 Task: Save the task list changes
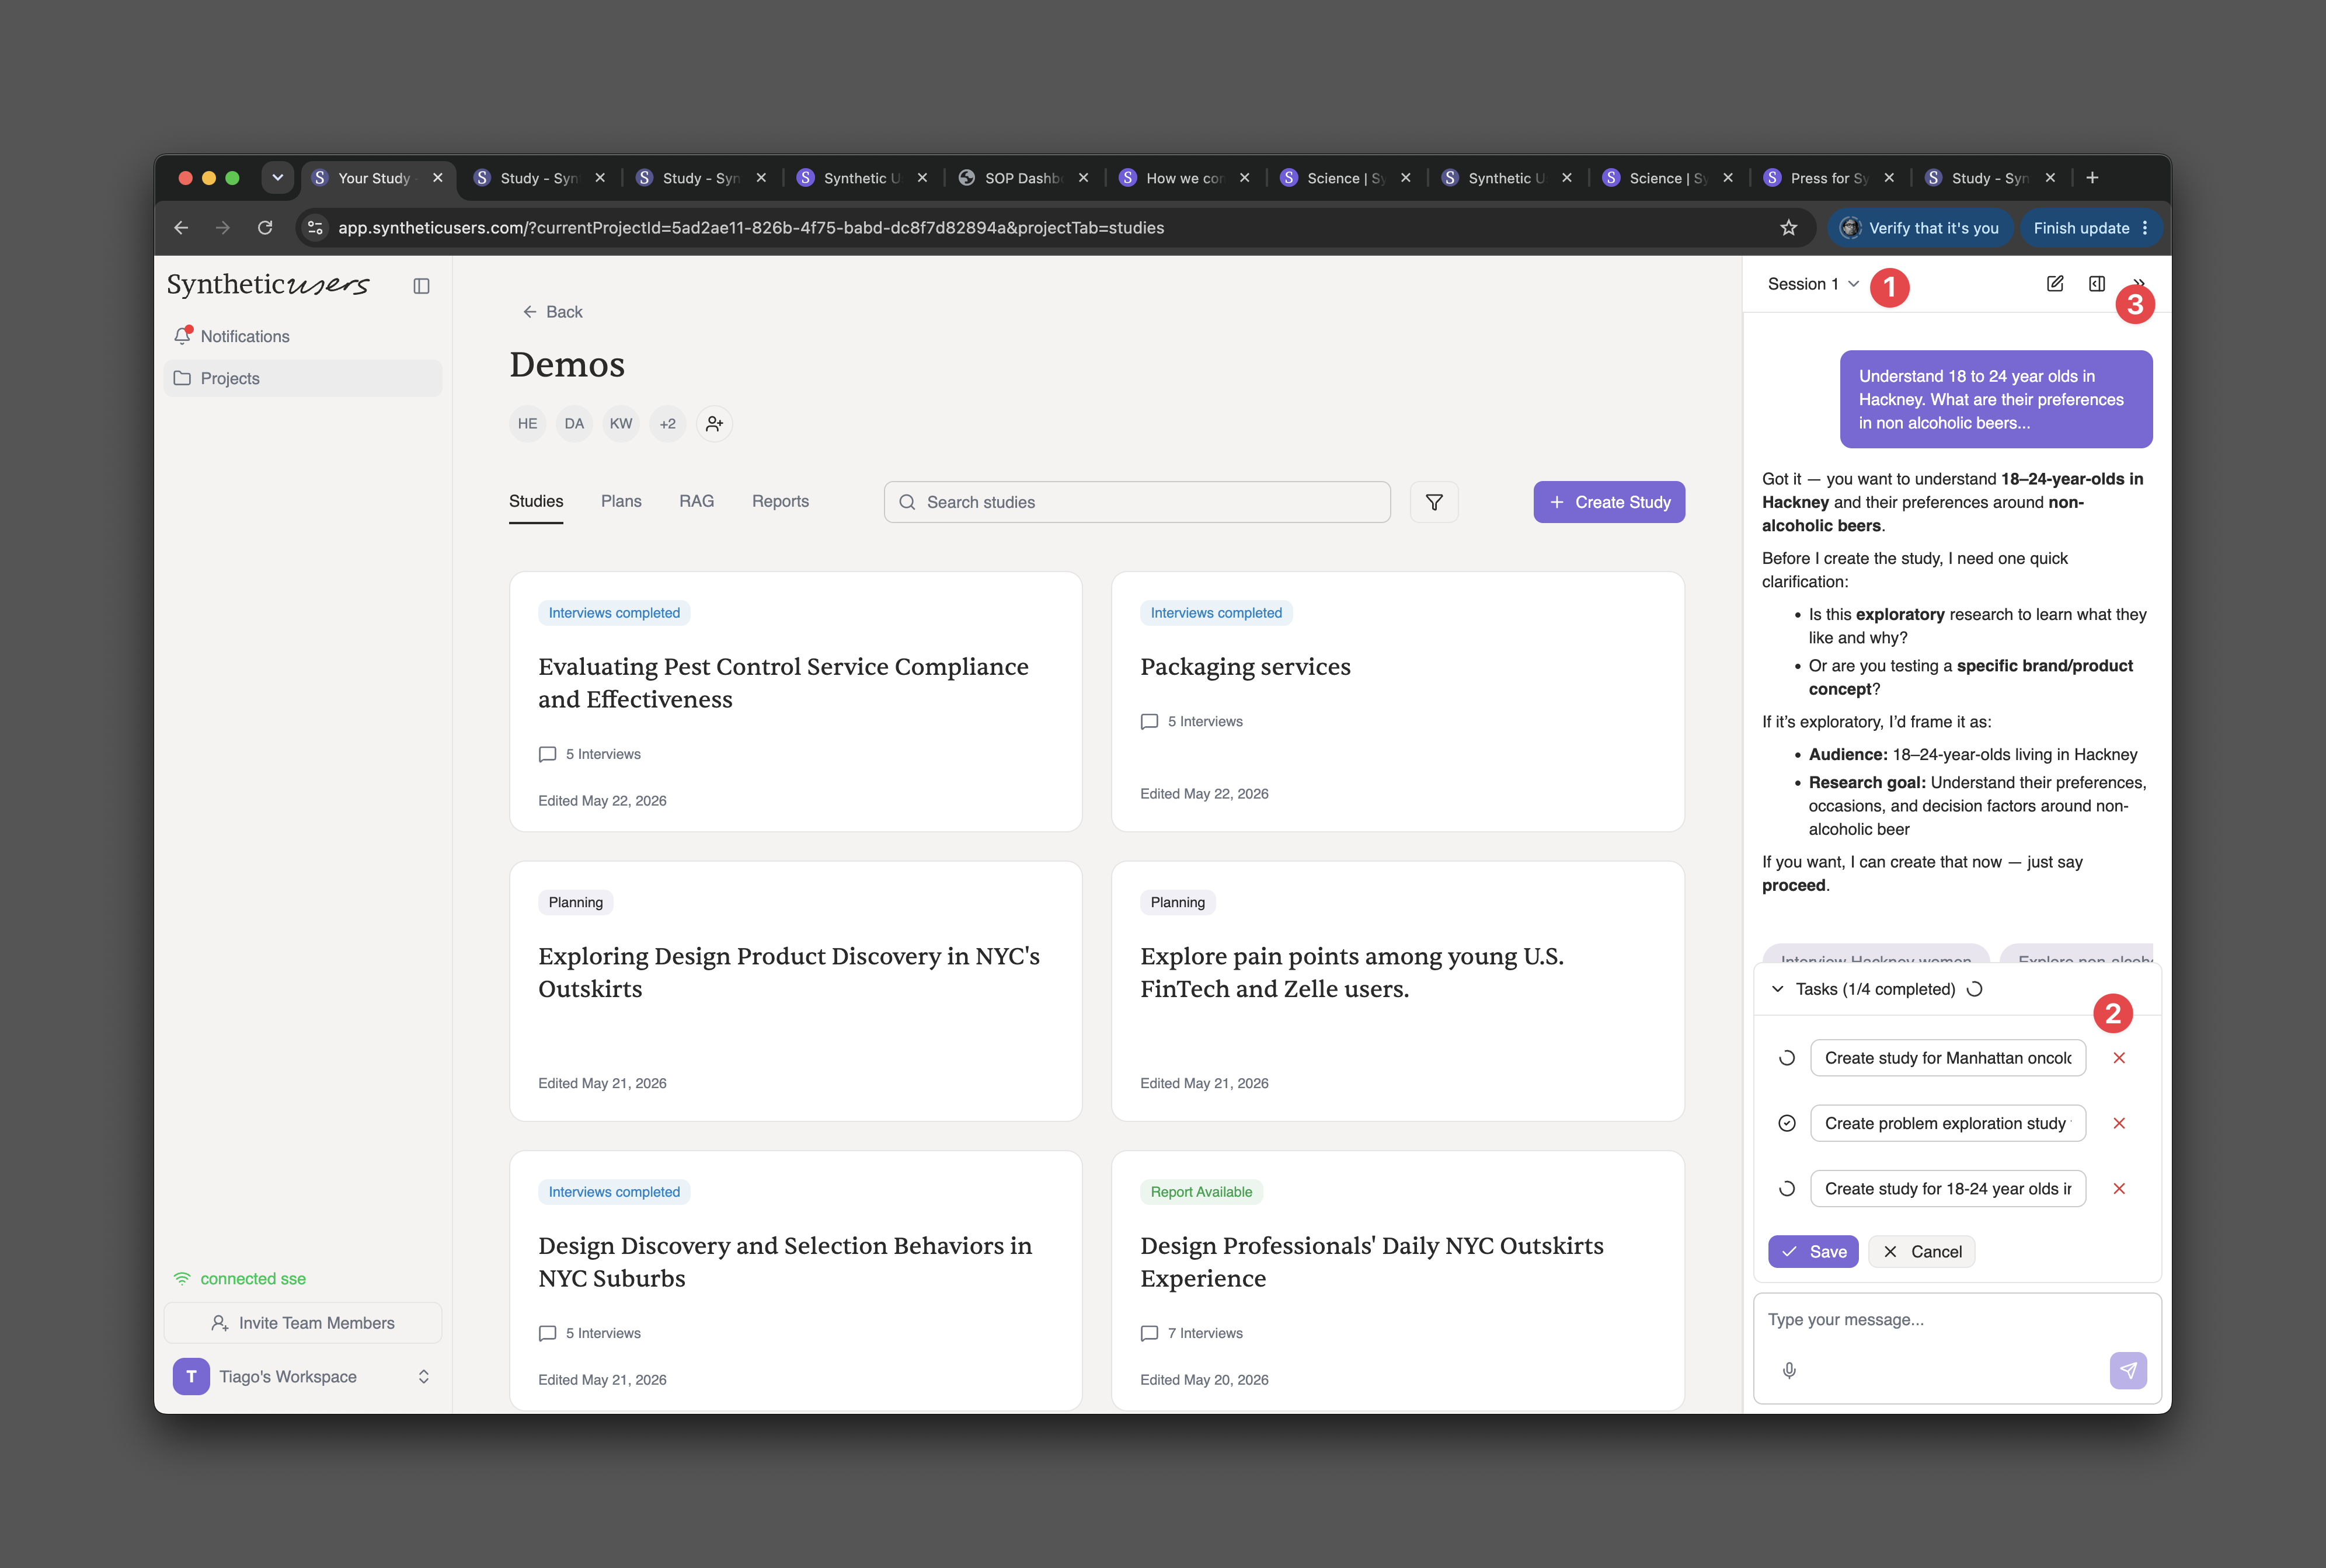pos(1813,1252)
